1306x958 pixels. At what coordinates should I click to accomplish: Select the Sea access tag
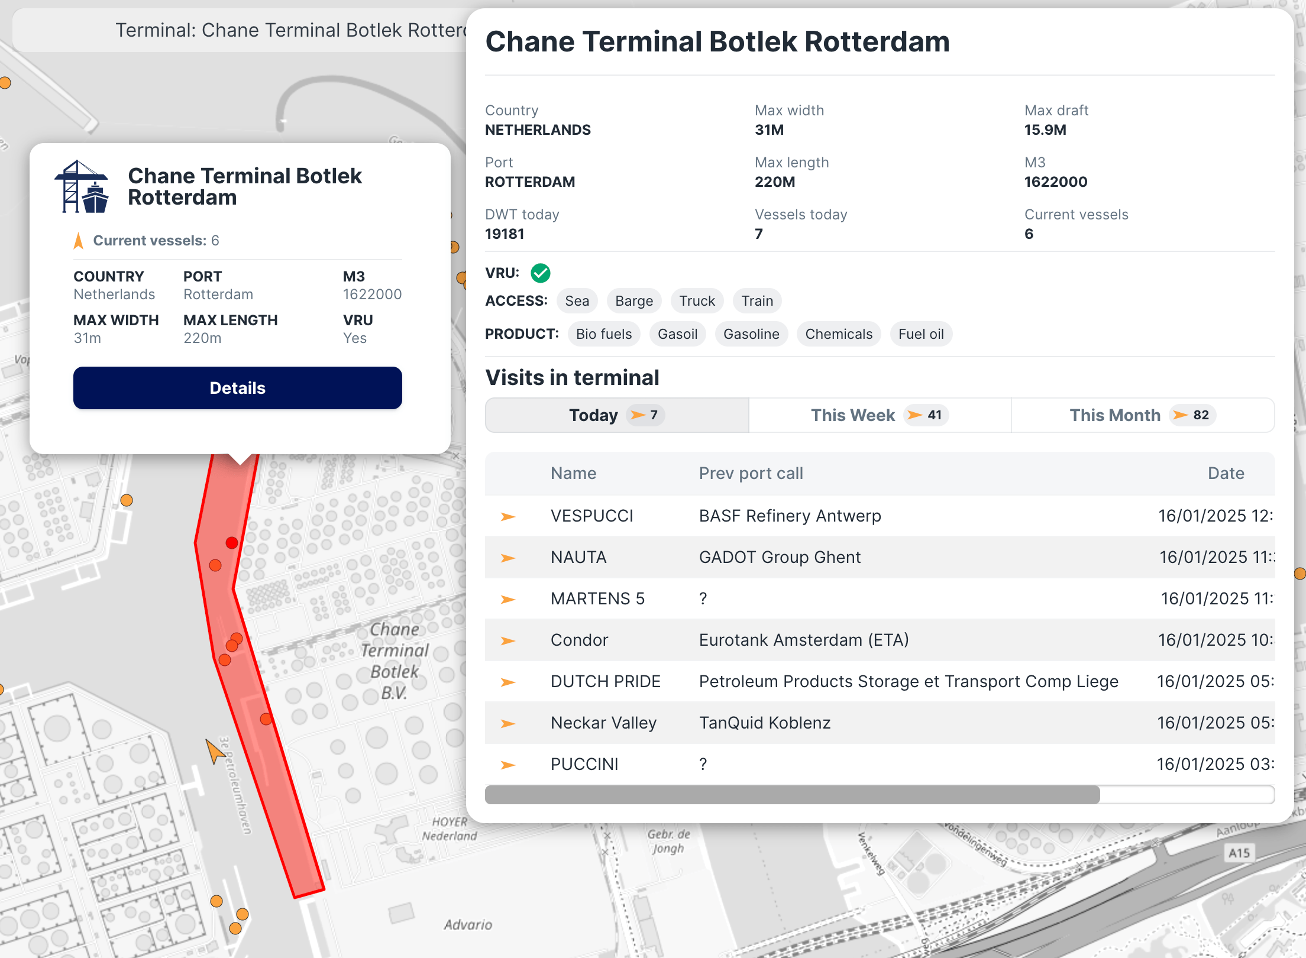point(577,301)
